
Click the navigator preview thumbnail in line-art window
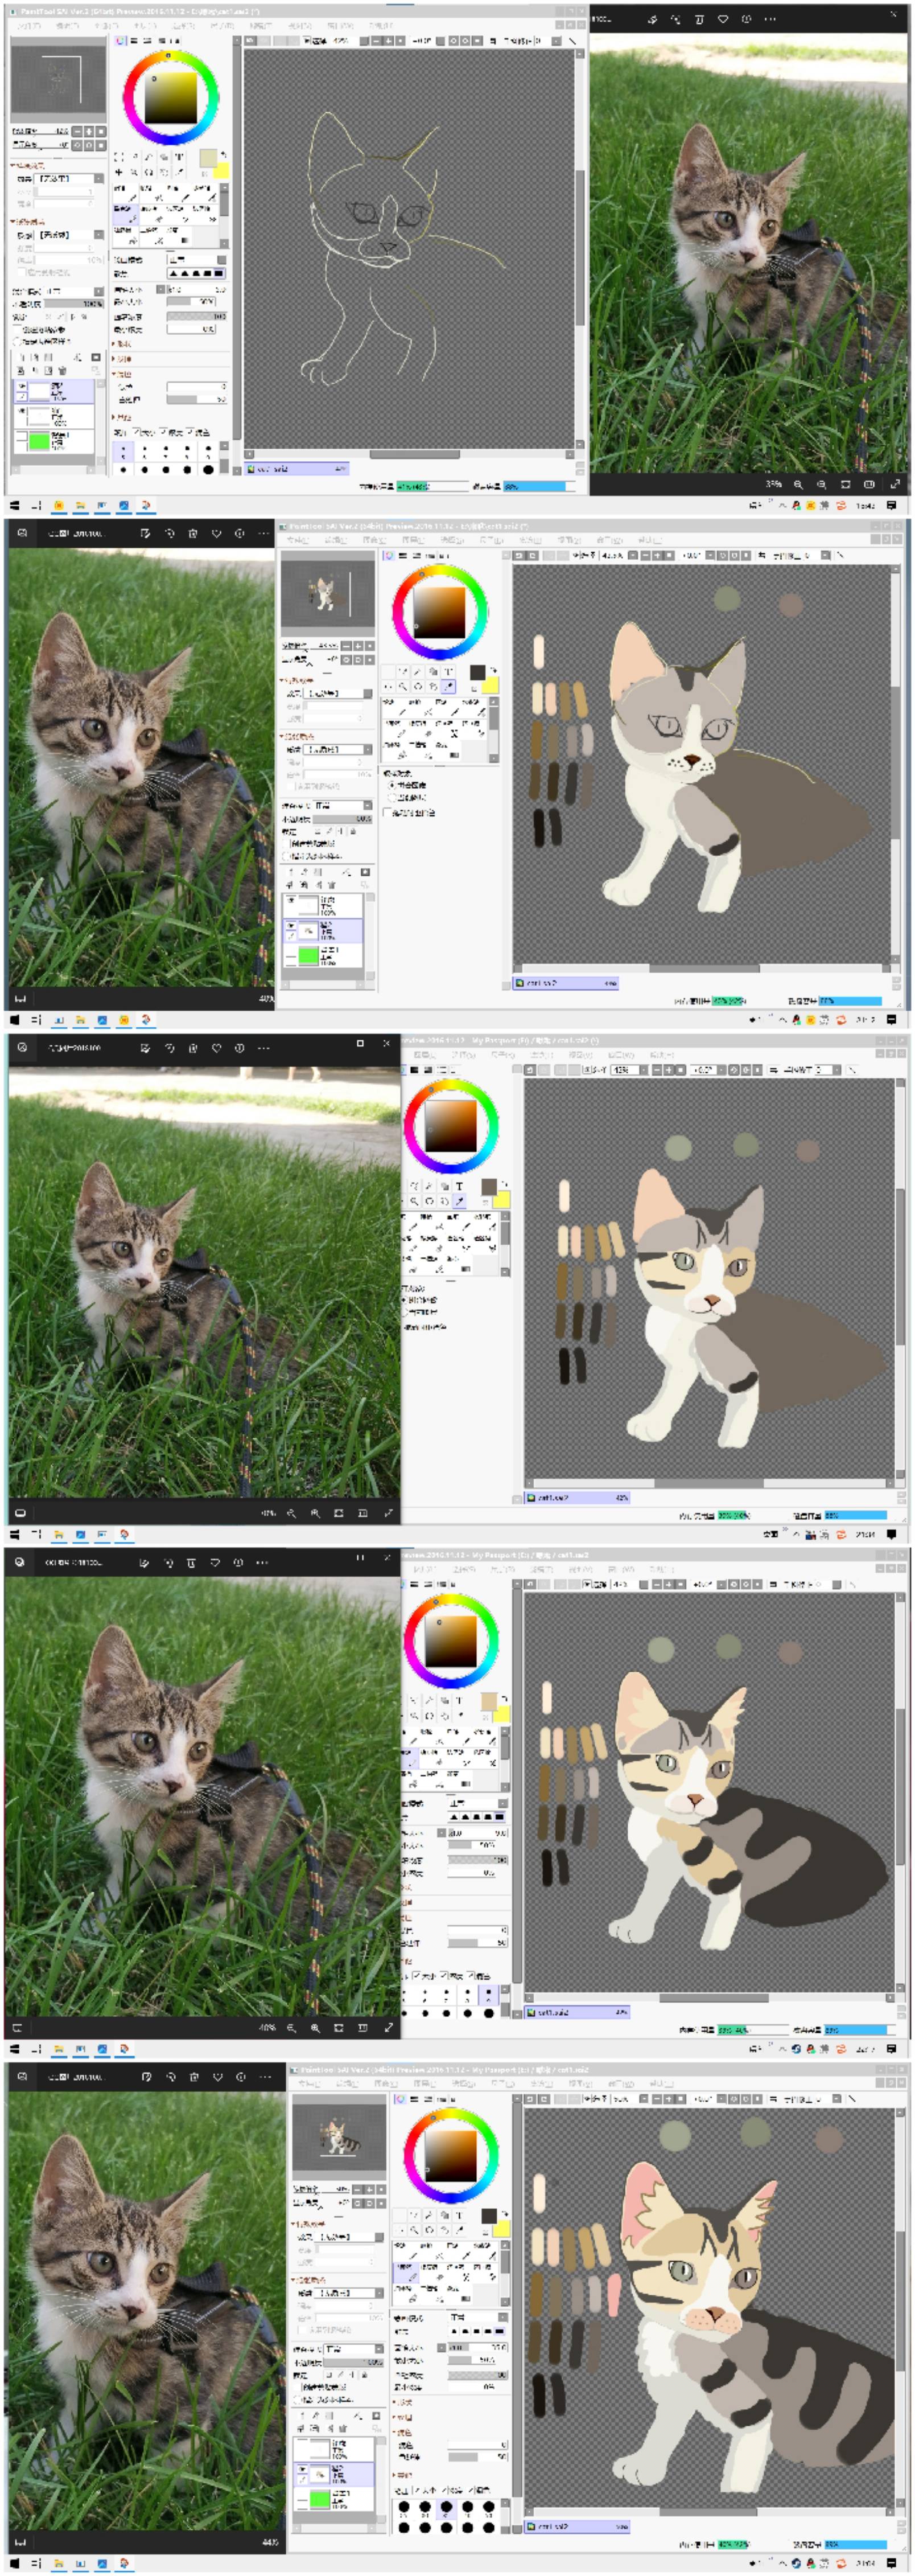(x=58, y=80)
